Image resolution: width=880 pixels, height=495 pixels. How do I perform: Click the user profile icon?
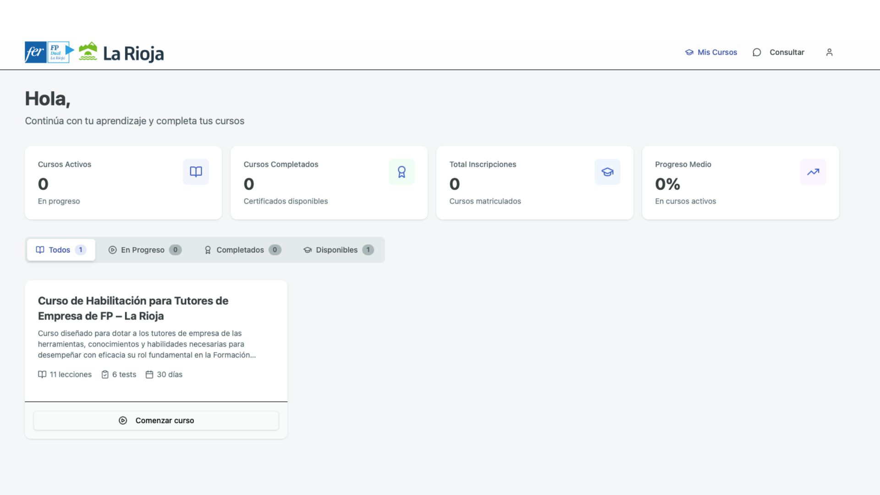click(829, 52)
